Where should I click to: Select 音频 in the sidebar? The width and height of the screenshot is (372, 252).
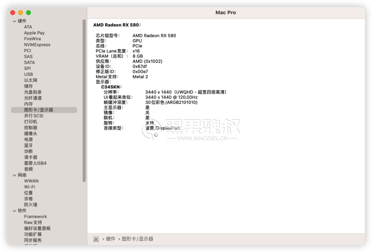29,169
